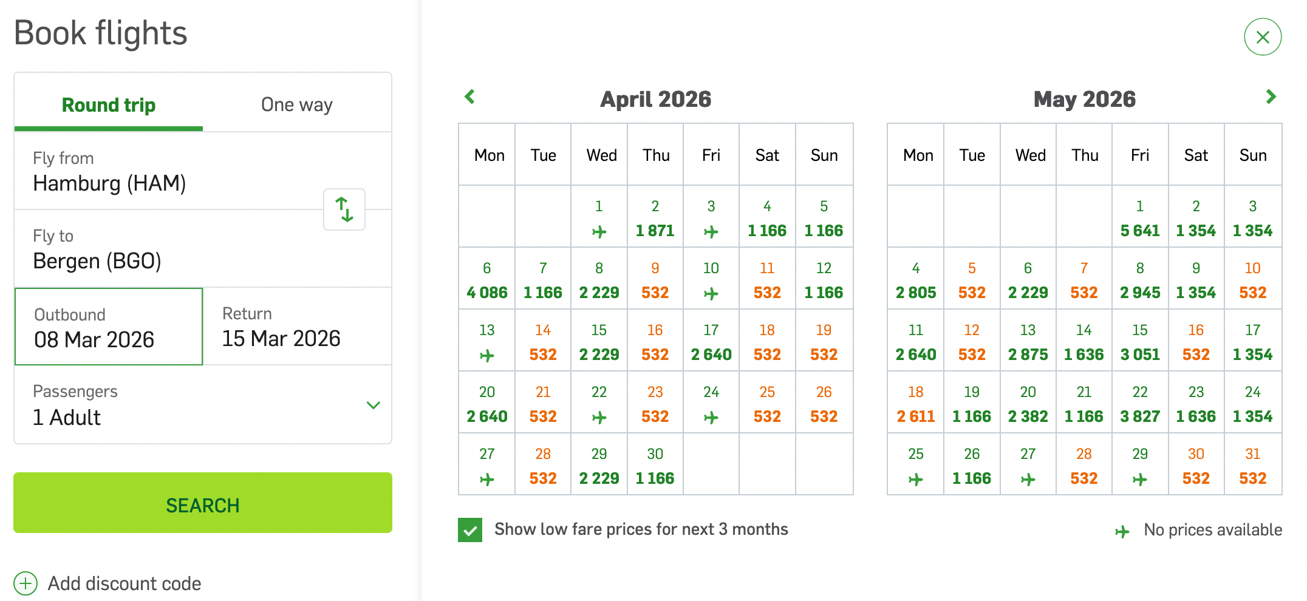Swap the origin and destination airports
Image resolution: width=1307 pixels, height=601 pixels.
coord(344,209)
